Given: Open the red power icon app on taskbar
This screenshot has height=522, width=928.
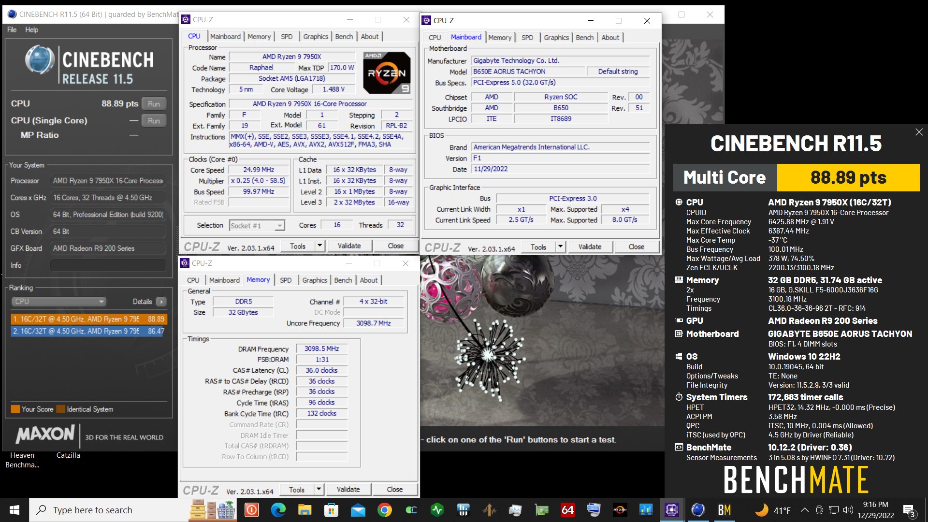Looking at the screenshot, I should pyautogui.click(x=251, y=510).
